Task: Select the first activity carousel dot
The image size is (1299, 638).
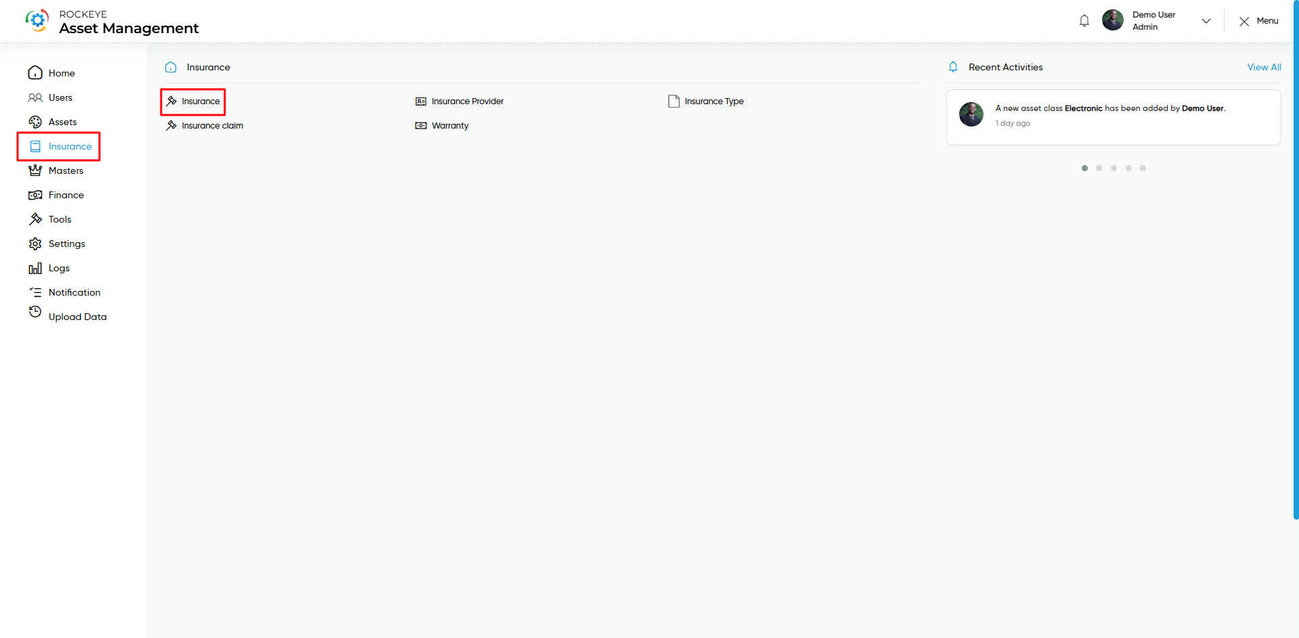Action: [x=1084, y=168]
